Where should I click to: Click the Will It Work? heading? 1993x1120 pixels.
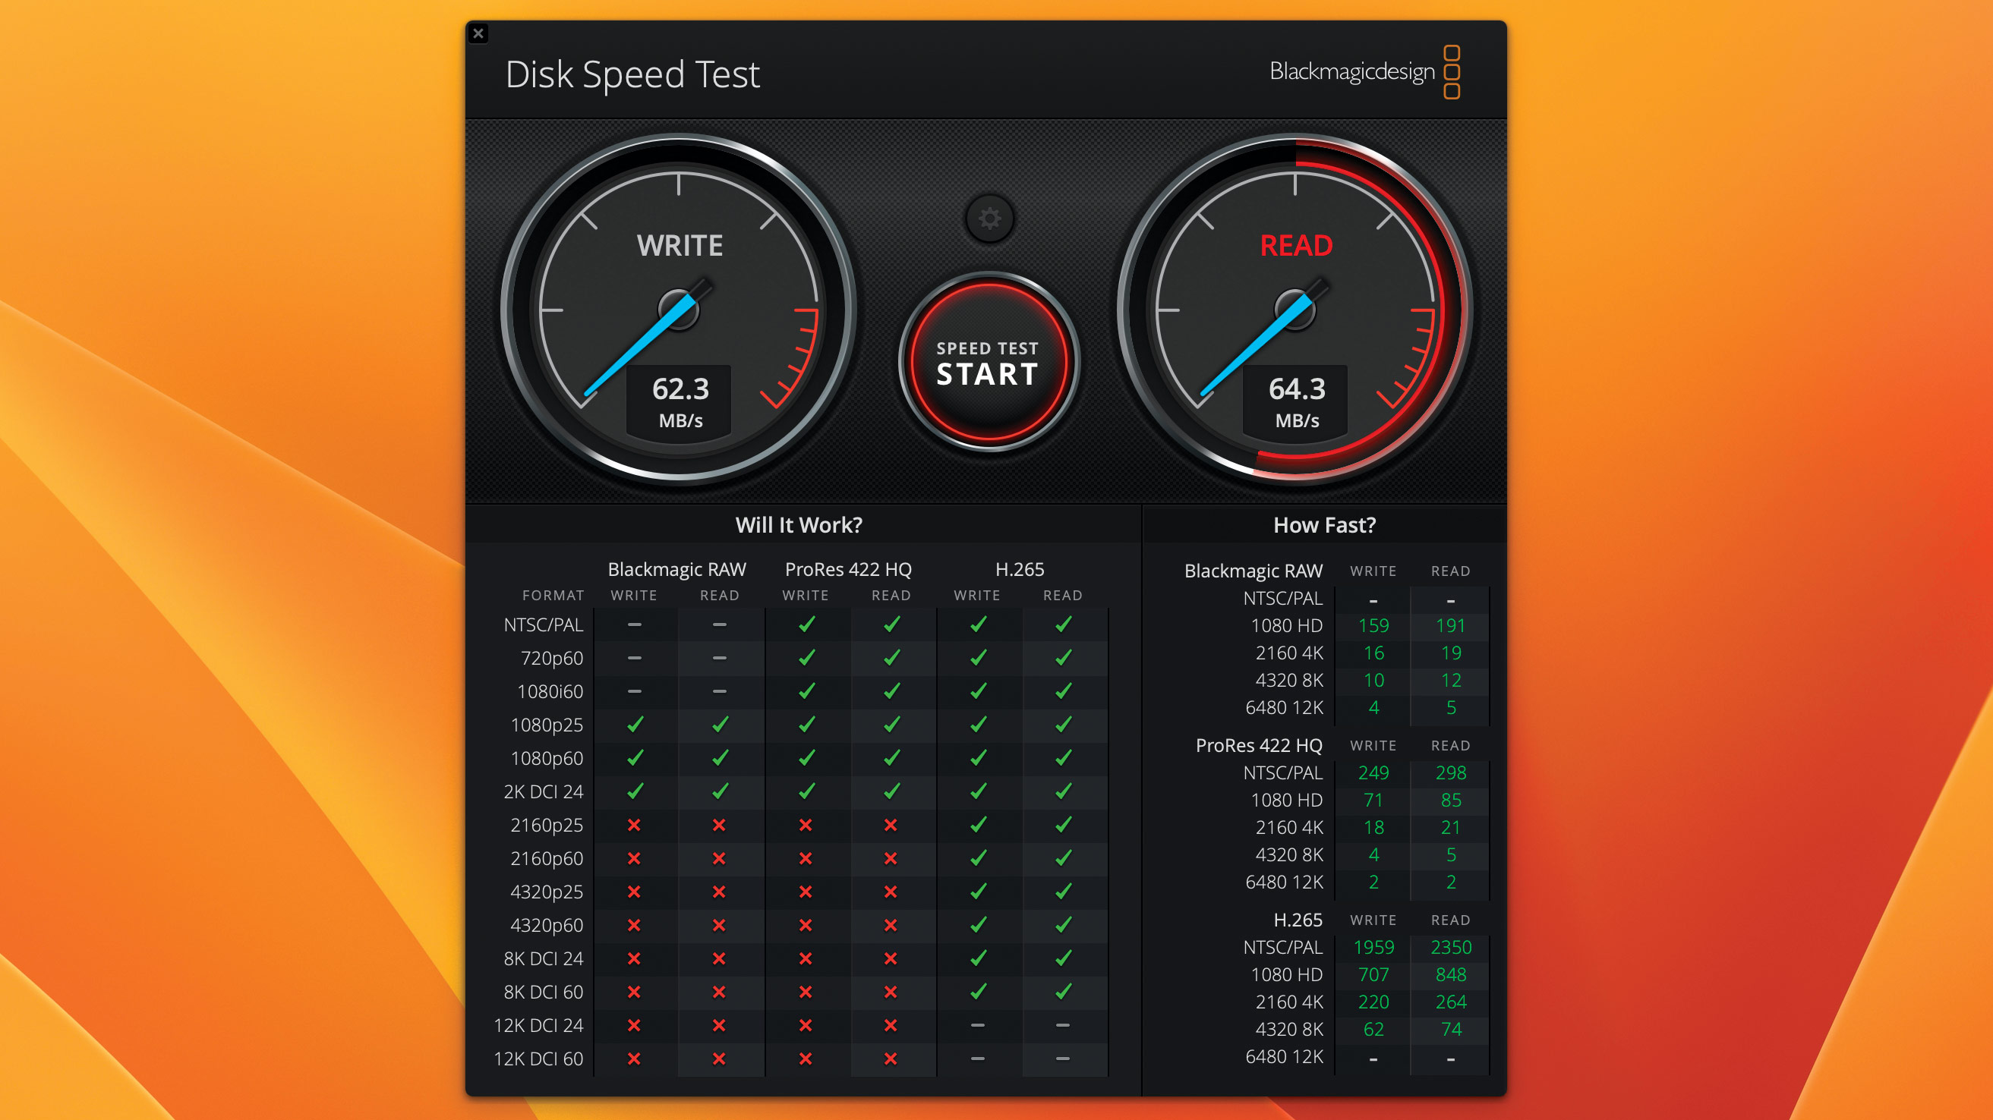tap(799, 525)
